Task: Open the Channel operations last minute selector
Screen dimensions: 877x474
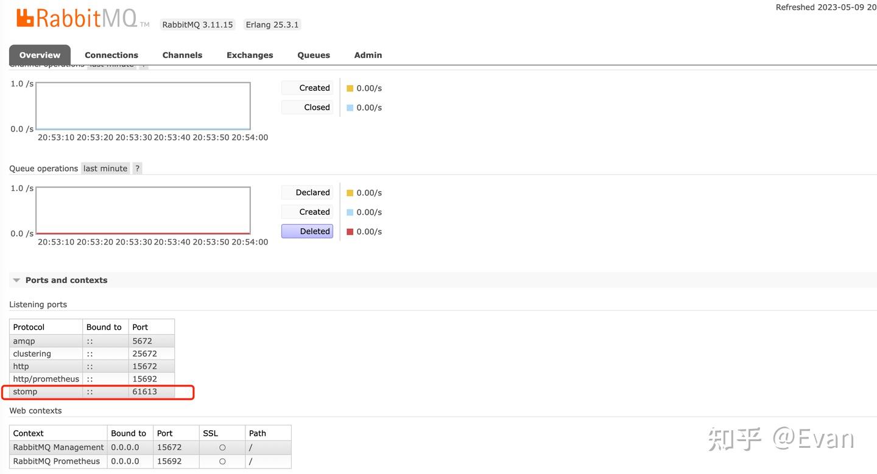Action: point(111,63)
